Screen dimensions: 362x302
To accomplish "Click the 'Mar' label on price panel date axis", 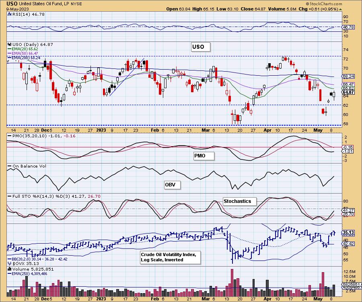I will (x=206, y=130).
